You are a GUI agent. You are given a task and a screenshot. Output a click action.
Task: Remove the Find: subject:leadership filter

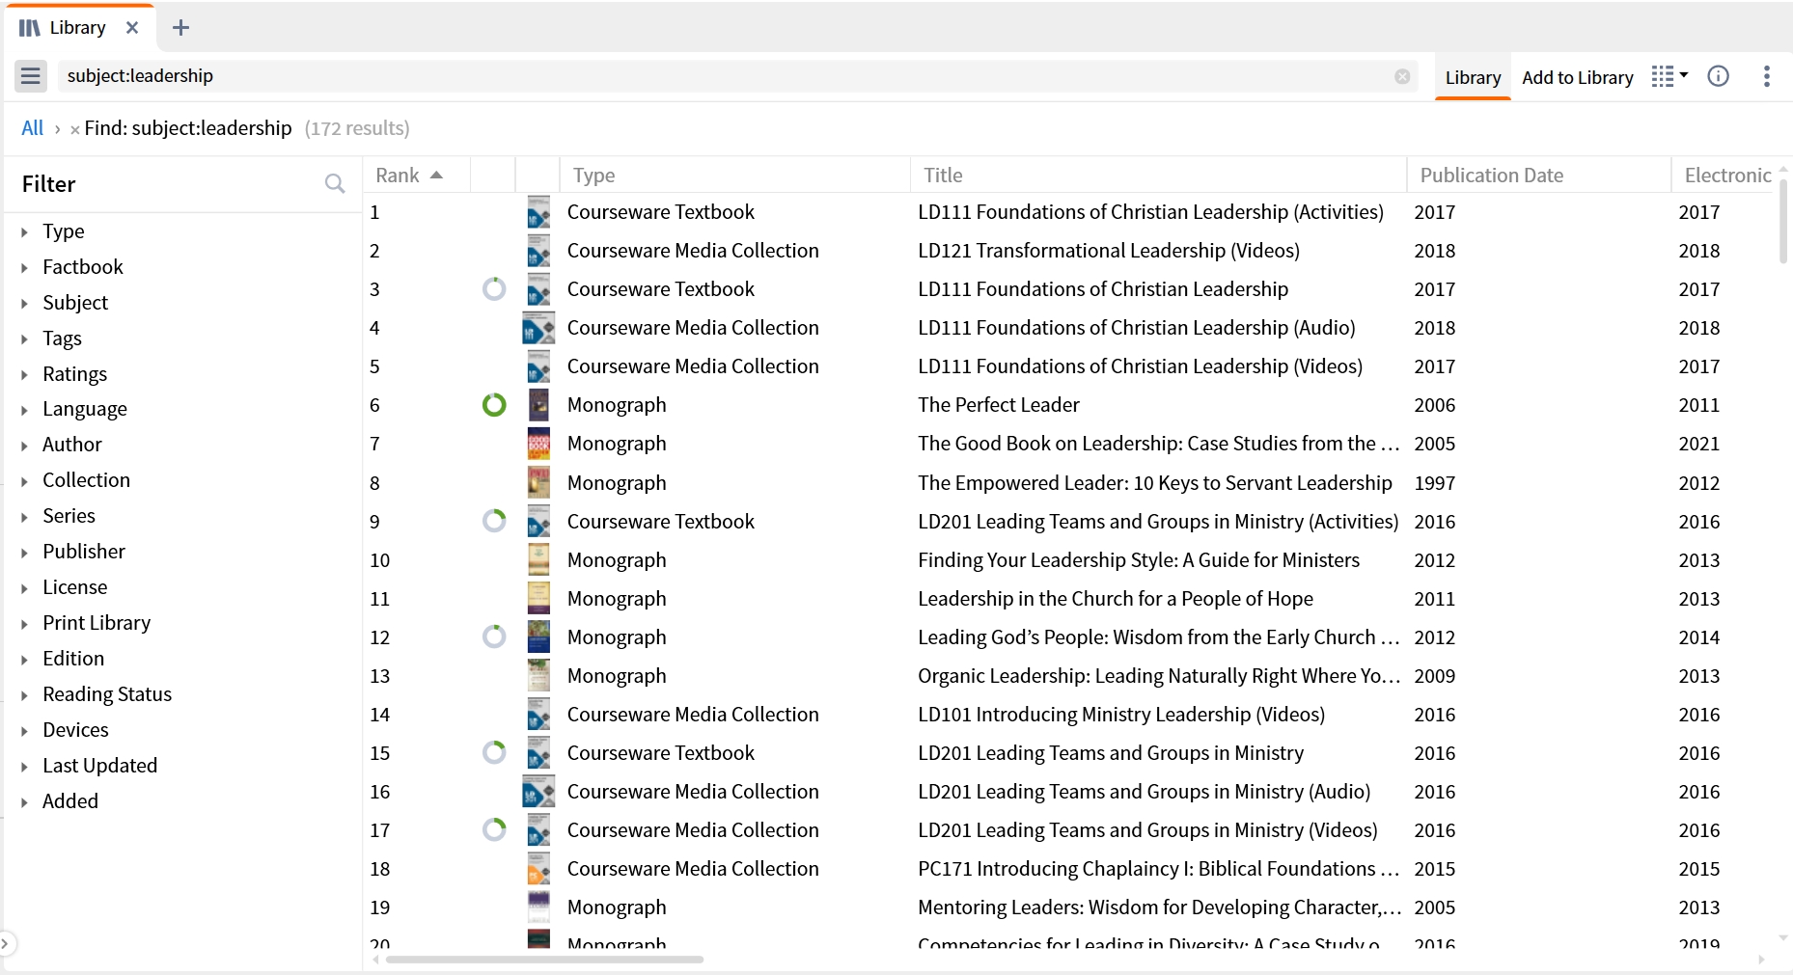(x=74, y=129)
